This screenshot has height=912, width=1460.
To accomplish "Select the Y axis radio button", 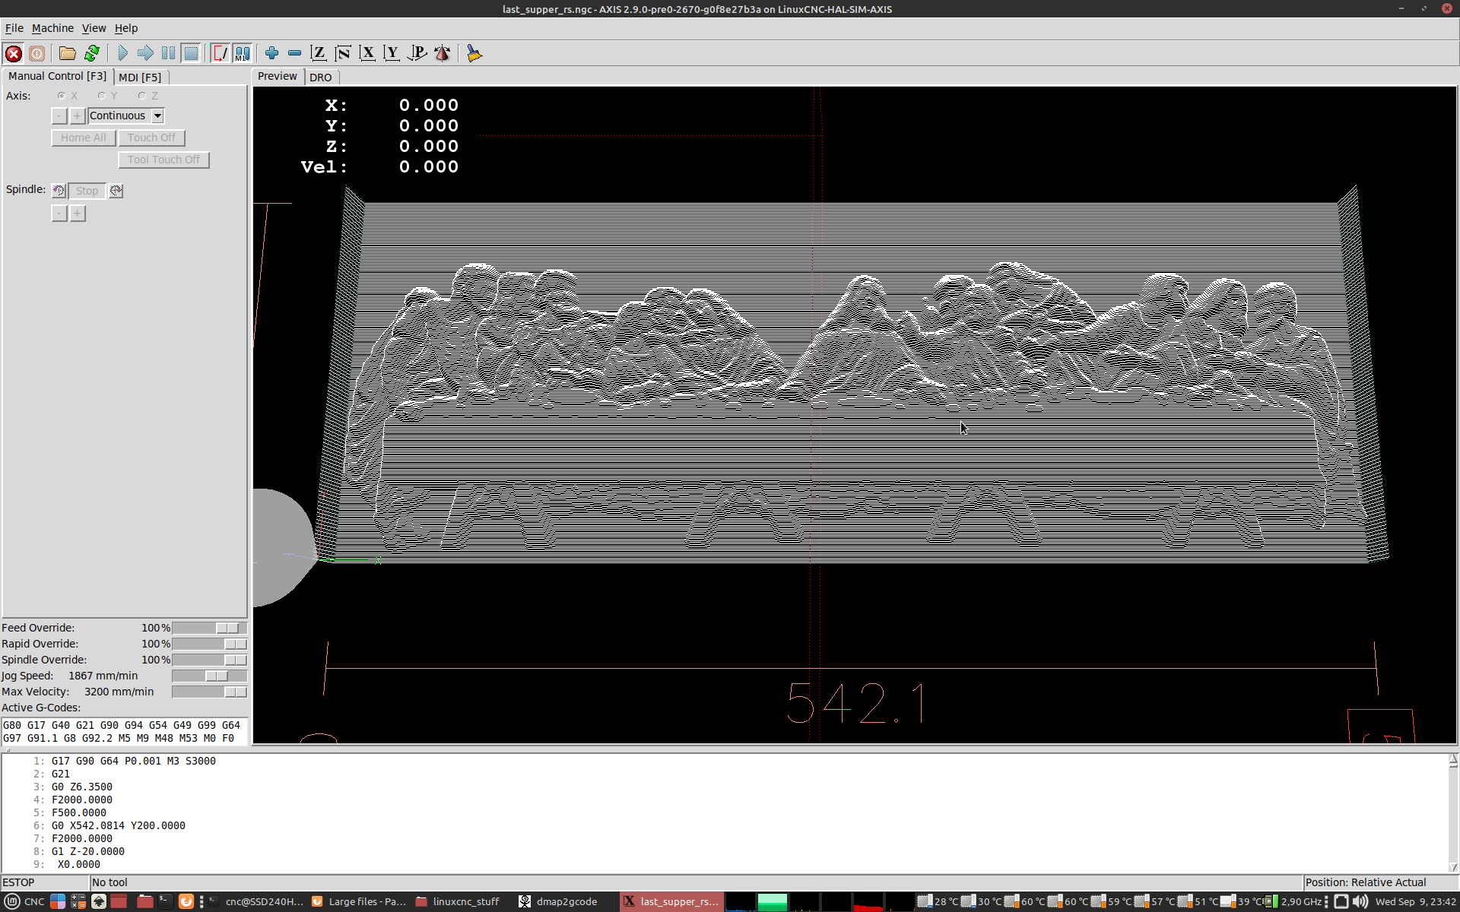I will pos(102,96).
